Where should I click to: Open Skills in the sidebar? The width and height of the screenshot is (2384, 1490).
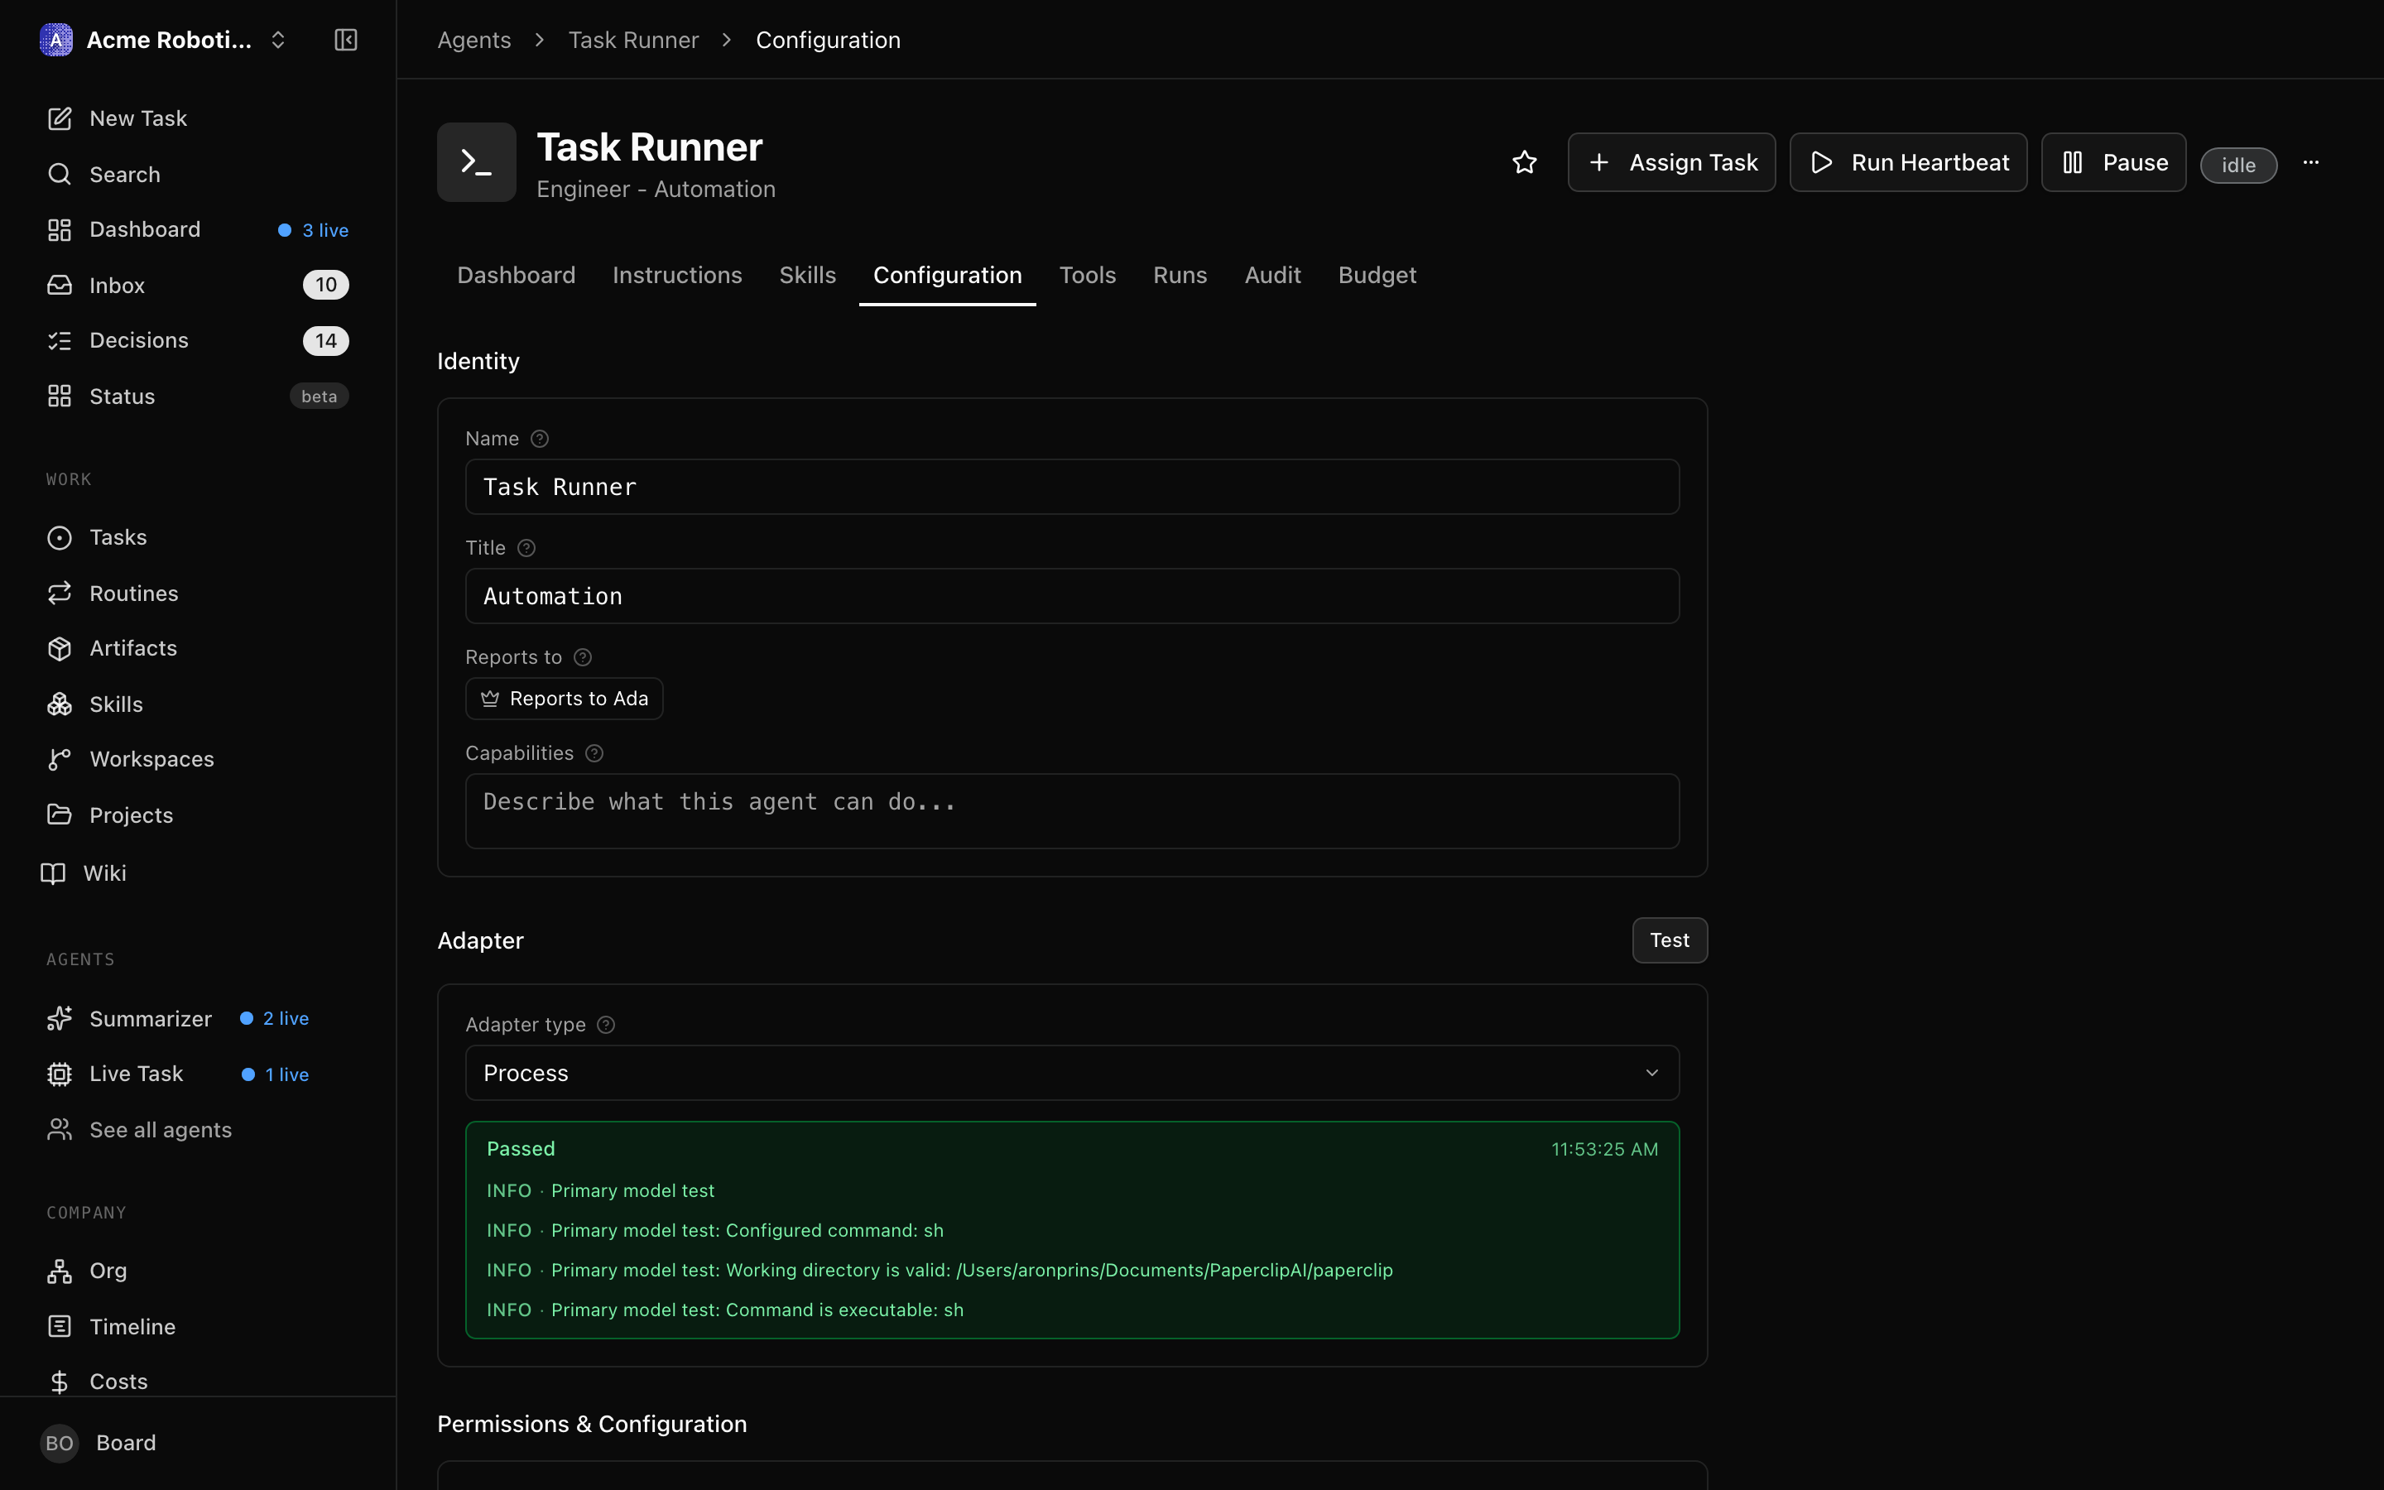pyautogui.click(x=197, y=704)
